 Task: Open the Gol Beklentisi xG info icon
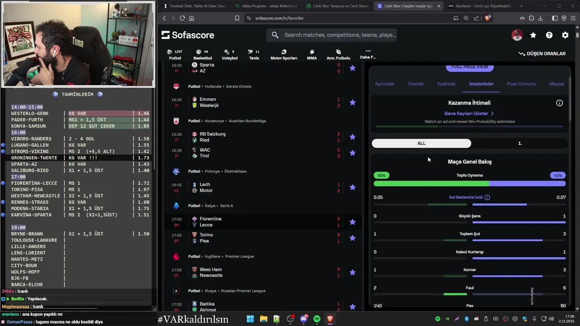click(487, 197)
